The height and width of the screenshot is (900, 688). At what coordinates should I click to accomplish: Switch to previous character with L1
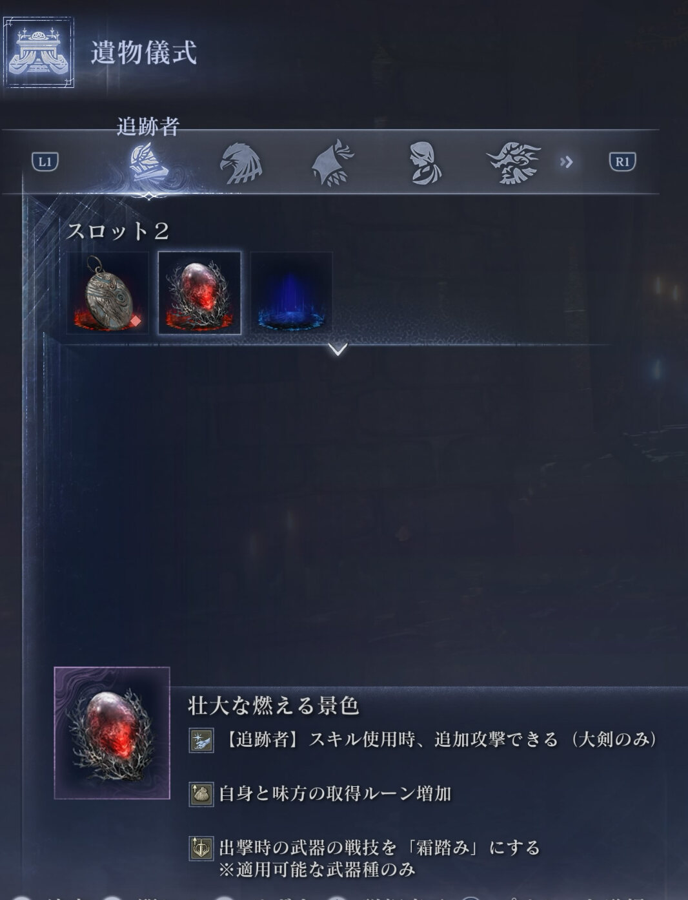[x=45, y=162]
